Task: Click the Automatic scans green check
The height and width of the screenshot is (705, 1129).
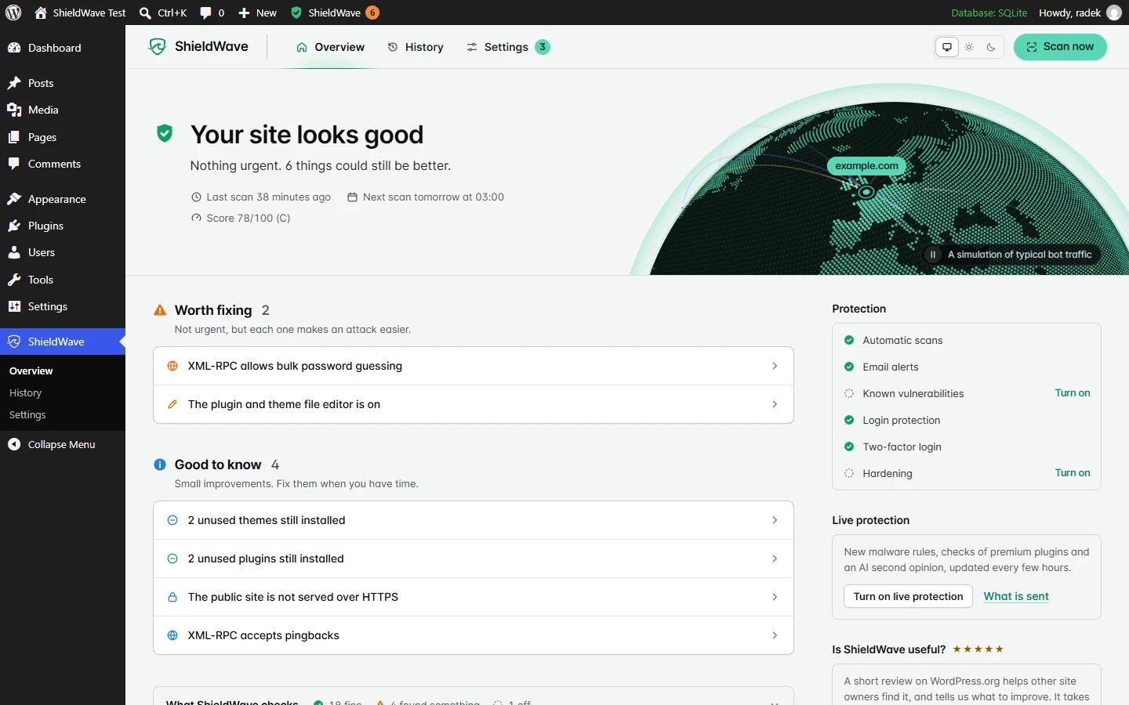Action: click(849, 340)
